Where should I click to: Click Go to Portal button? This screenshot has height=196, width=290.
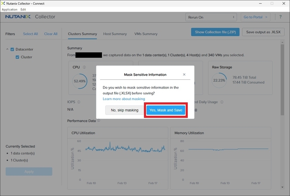click(256, 17)
